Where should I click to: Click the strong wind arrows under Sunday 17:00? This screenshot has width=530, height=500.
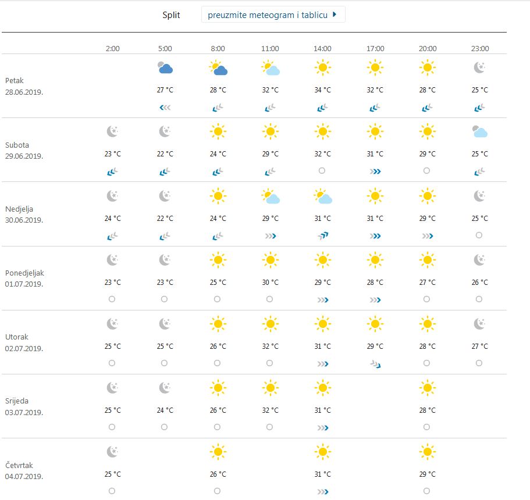[x=375, y=236]
